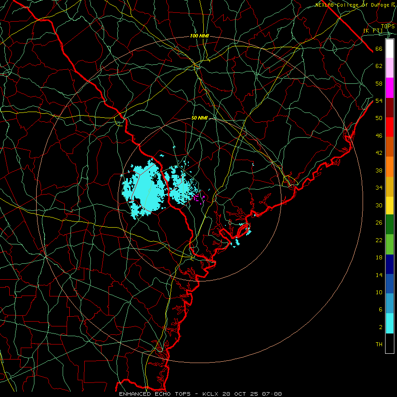Click the TH threshold label
The image size is (397, 397).
[x=379, y=345]
